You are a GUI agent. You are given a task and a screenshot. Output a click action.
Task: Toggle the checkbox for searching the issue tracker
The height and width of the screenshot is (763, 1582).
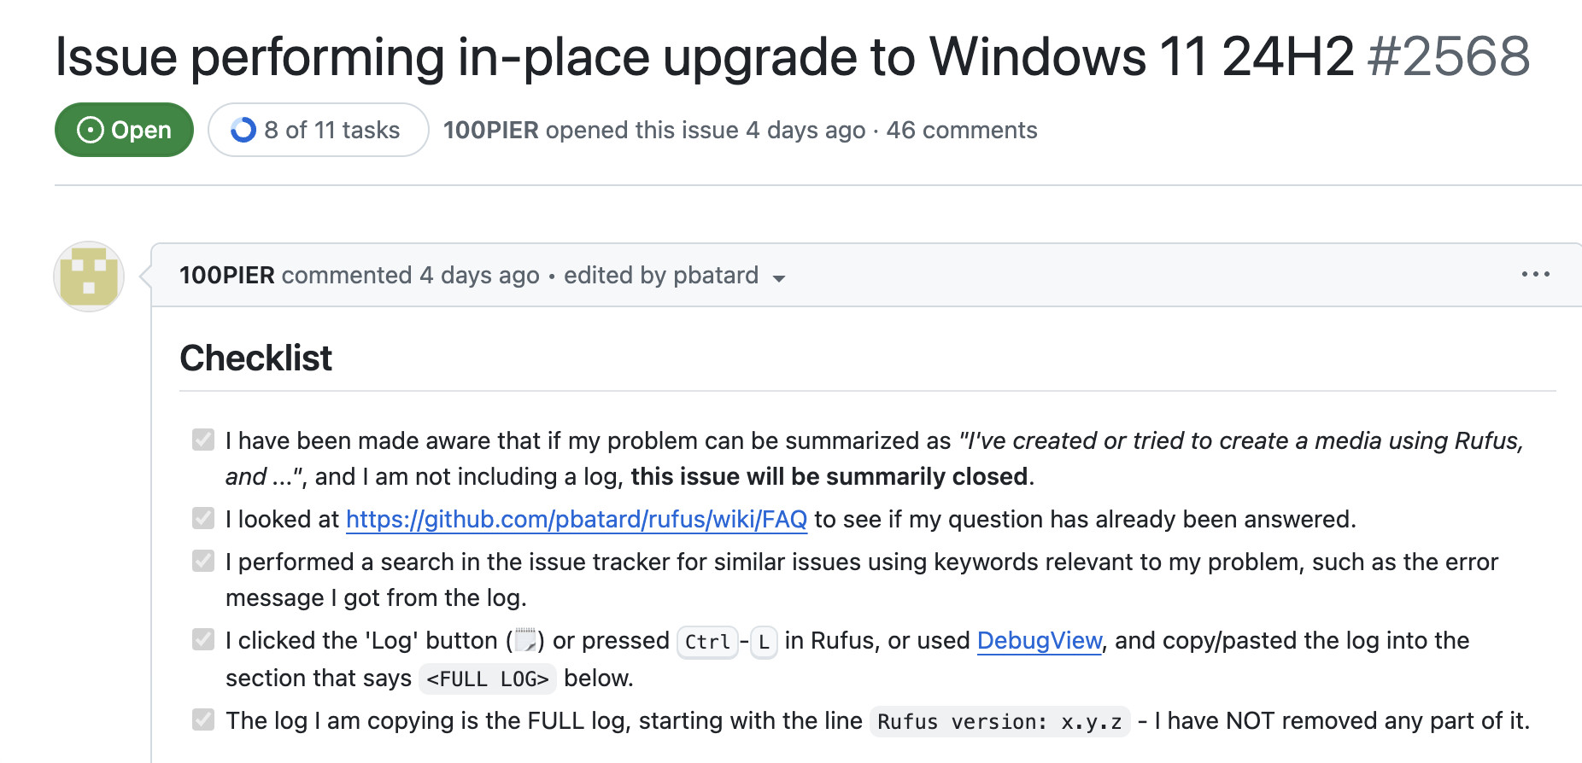tap(203, 561)
